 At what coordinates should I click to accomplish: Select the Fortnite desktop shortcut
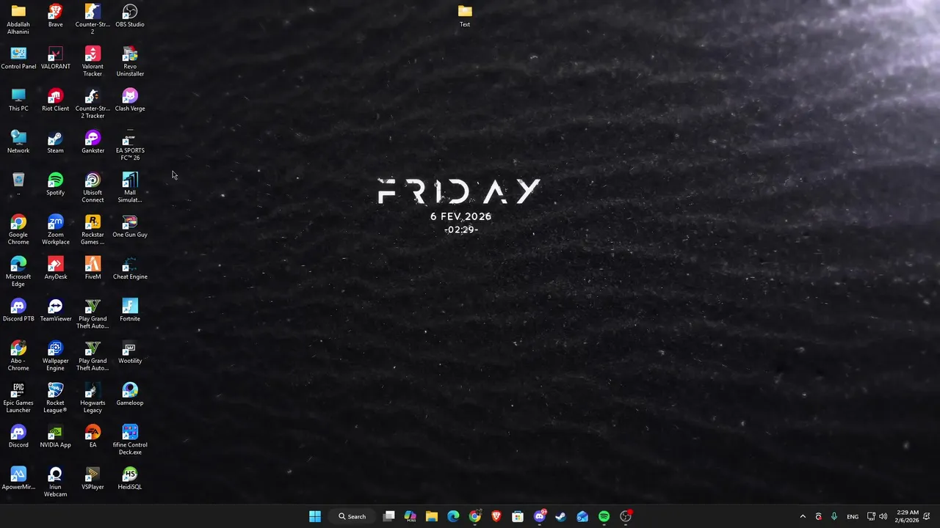(x=130, y=310)
